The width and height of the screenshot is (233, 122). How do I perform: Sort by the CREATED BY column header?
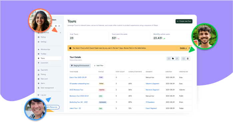point(183,72)
